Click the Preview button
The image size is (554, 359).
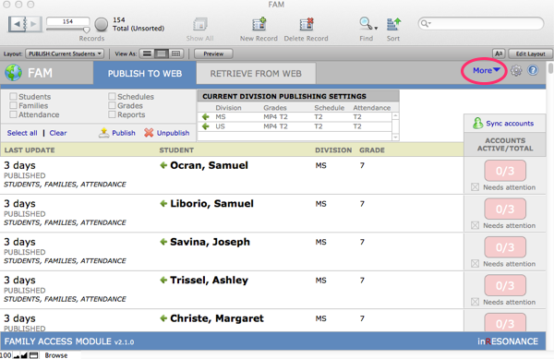click(213, 54)
